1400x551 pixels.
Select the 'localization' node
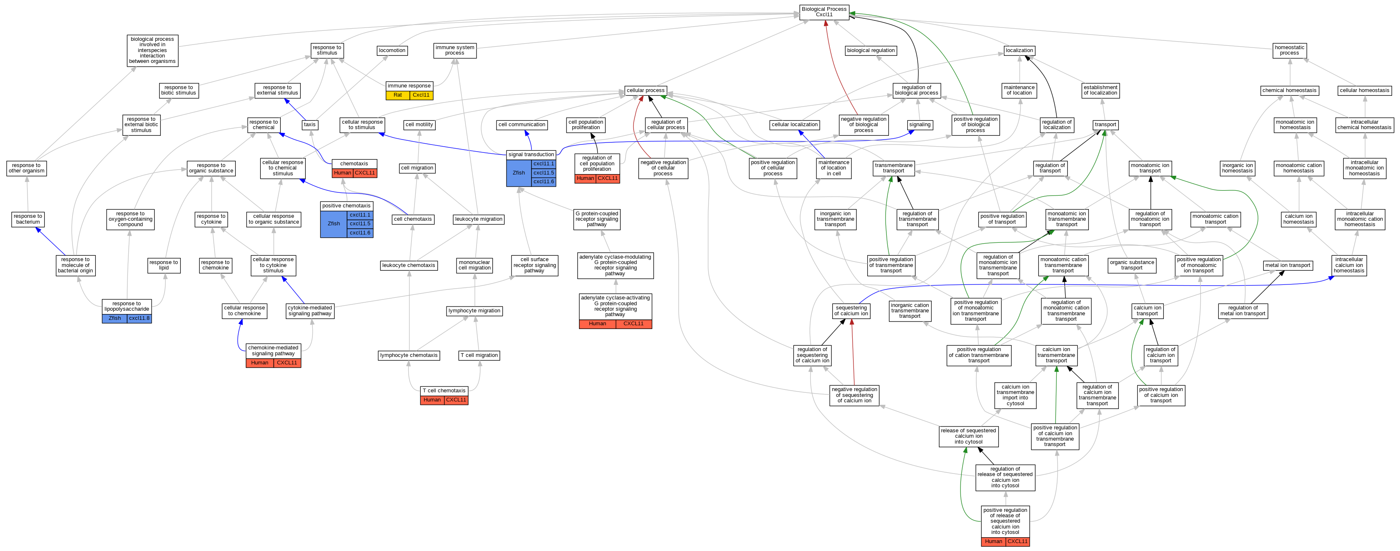[x=1019, y=50]
